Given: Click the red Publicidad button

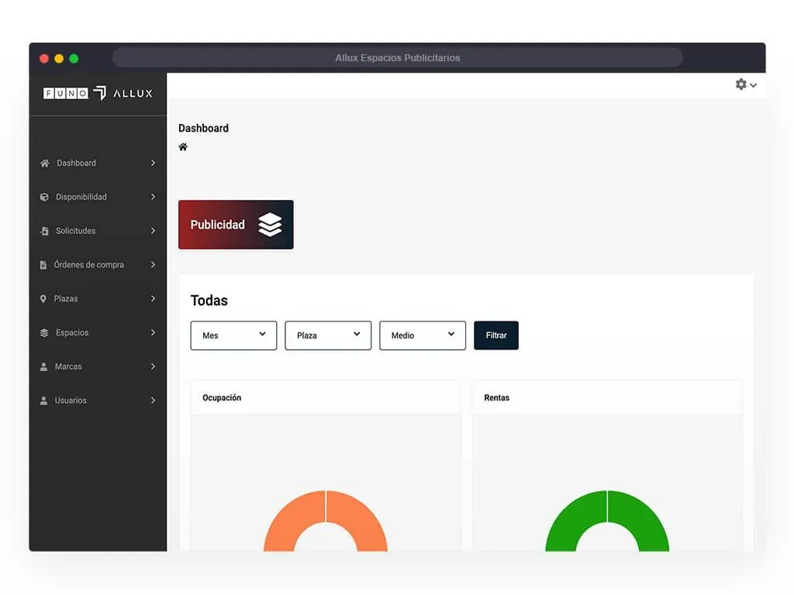Looking at the screenshot, I should (x=236, y=225).
